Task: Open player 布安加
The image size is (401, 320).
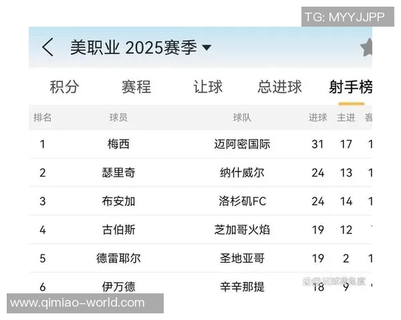Action: 118,201
